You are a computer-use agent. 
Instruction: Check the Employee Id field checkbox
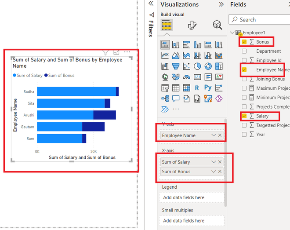click(244, 60)
